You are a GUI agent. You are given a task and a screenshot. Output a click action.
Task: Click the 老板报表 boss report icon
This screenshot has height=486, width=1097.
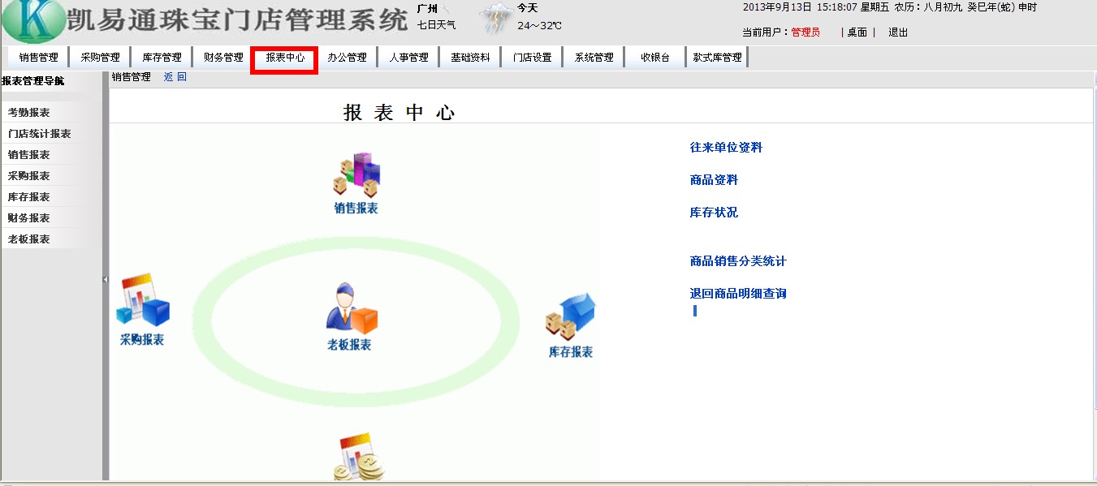(x=350, y=310)
